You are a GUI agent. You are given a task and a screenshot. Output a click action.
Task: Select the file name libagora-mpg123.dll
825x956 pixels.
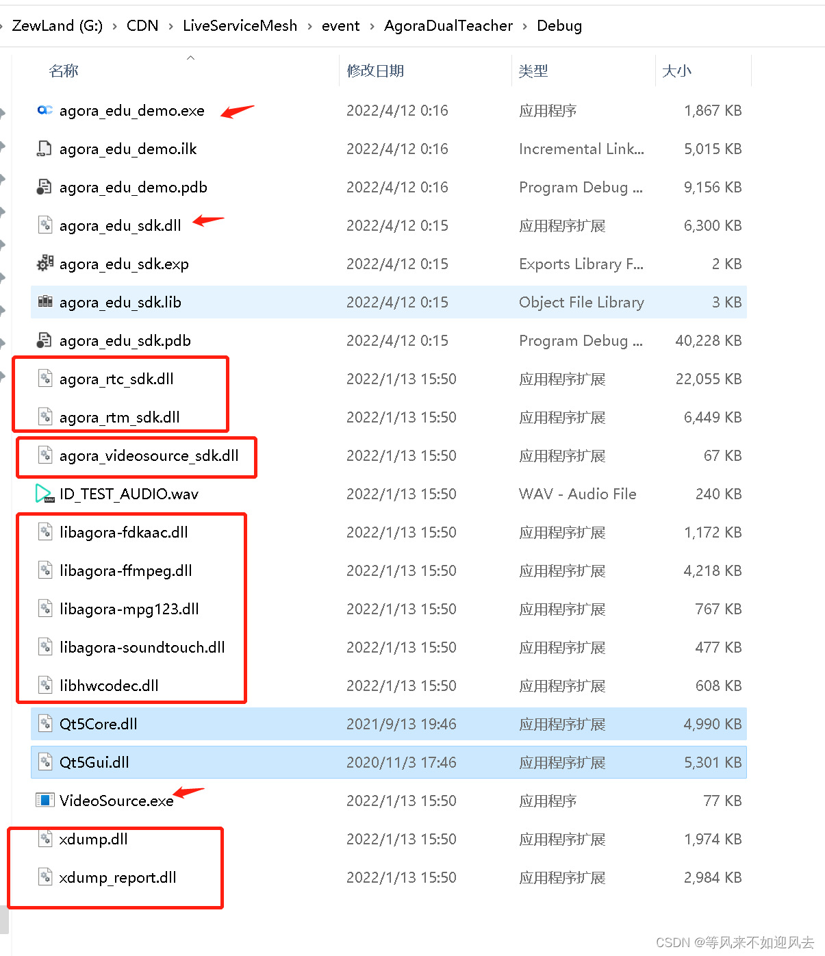coord(129,609)
